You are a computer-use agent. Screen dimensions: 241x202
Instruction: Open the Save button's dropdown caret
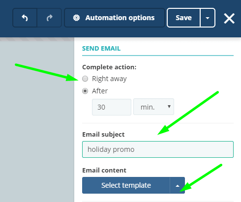[208, 18]
